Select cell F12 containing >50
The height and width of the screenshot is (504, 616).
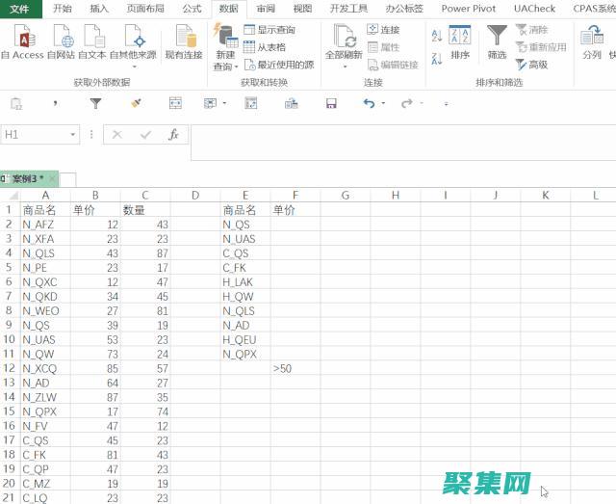(295, 368)
